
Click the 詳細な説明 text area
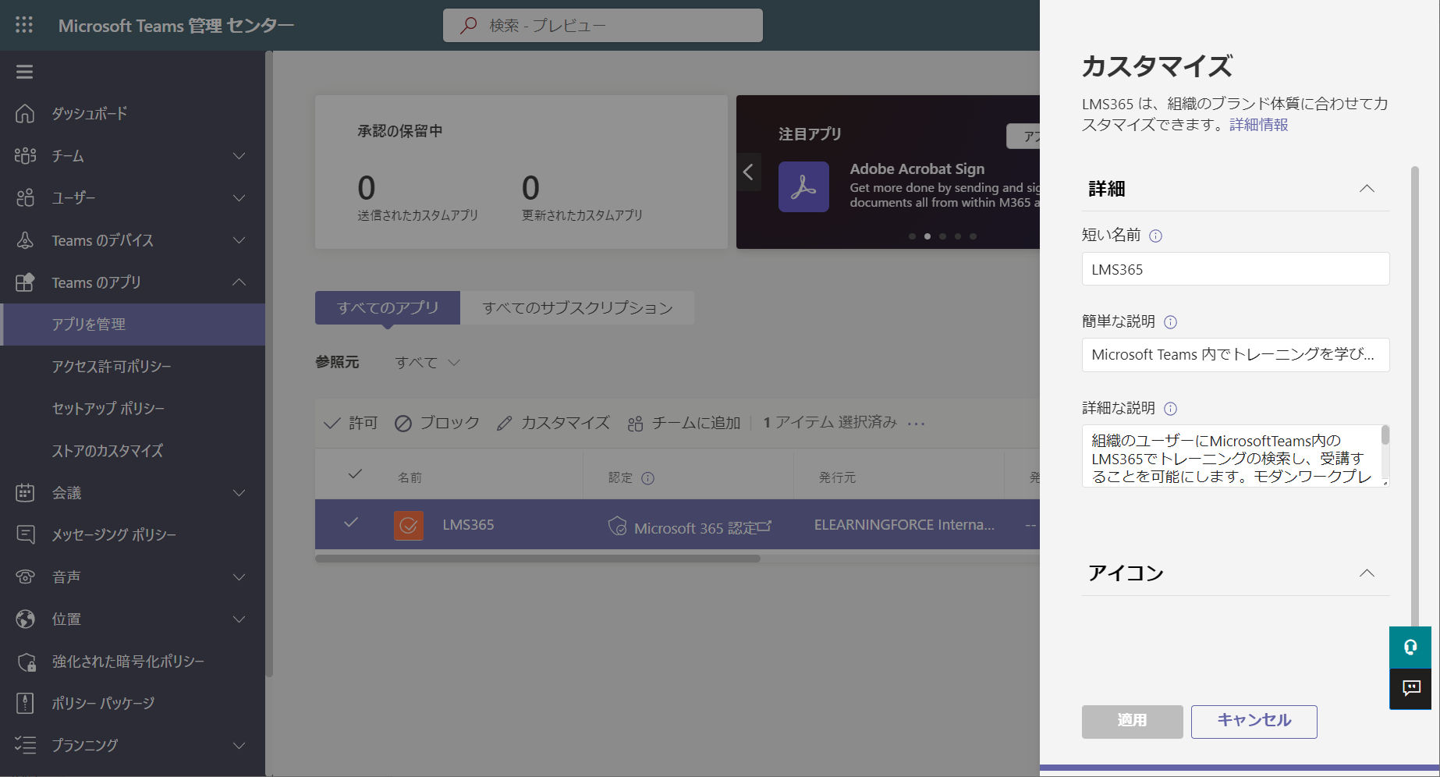point(1236,456)
